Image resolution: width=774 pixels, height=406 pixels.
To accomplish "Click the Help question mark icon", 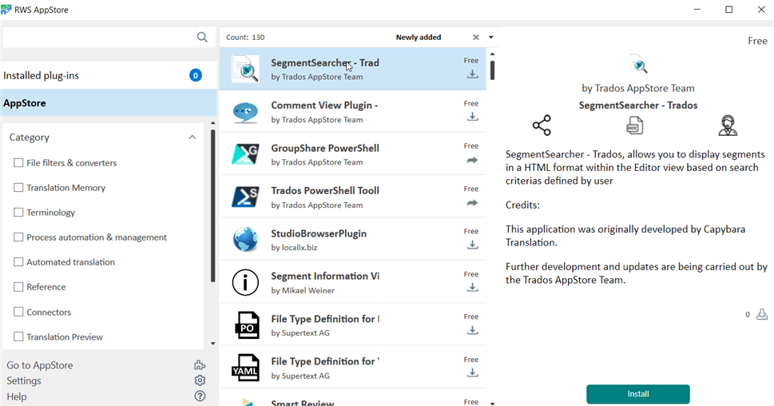I will [200, 396].
